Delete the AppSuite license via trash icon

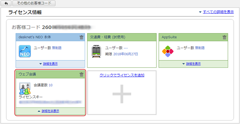tap(224, 37)
